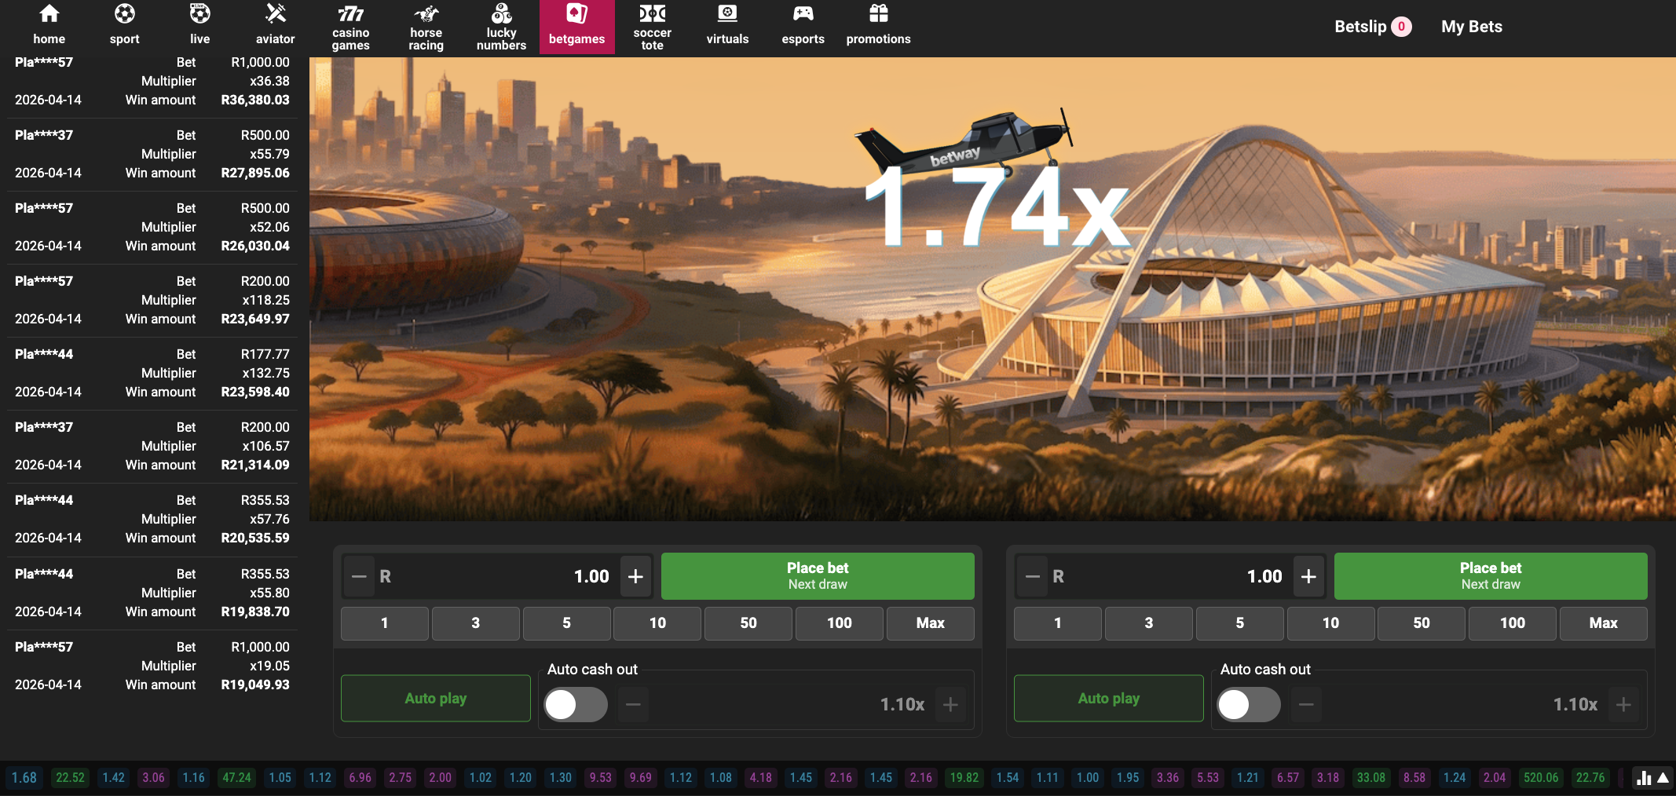The height and width of the screenshot is (796, 1676).
Task: Open My Bets
Action: pos(1472,27)
